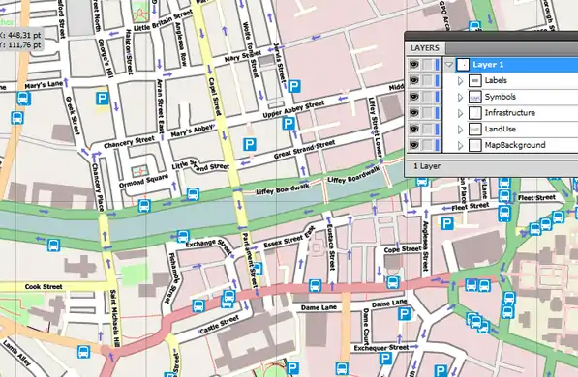Hide the Labels layer eye icon
Viewport: 578px width, 377px height.
click(x=414, y=80)
